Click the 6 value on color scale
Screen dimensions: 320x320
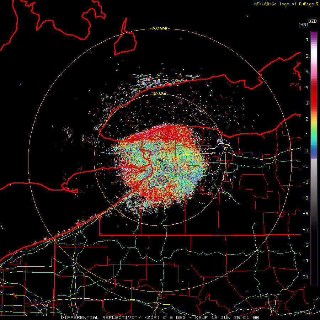pos(307,56)
